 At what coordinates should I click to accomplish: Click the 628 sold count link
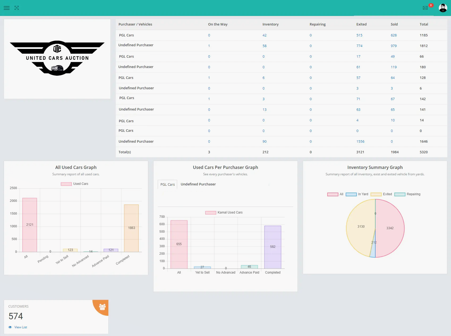click(394, 35)
